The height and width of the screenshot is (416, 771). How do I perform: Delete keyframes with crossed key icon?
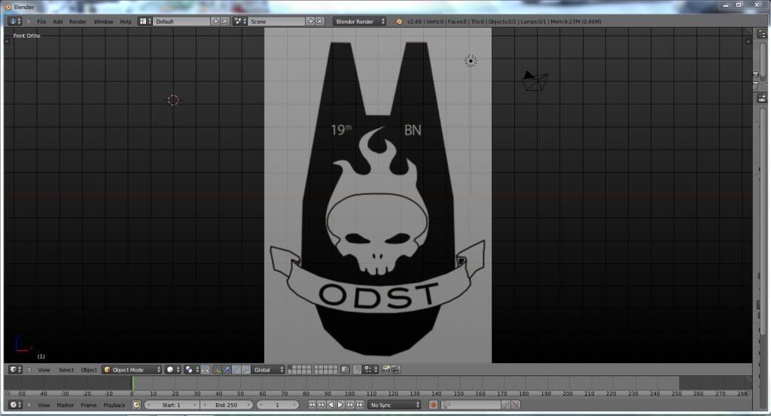coord(515,405)
